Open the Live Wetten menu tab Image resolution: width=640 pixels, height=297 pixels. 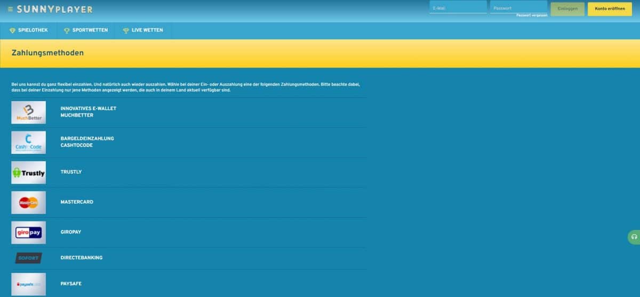[x=143, y=30]
